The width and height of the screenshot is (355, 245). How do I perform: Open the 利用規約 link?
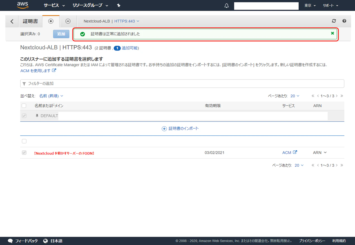(339, 241)
